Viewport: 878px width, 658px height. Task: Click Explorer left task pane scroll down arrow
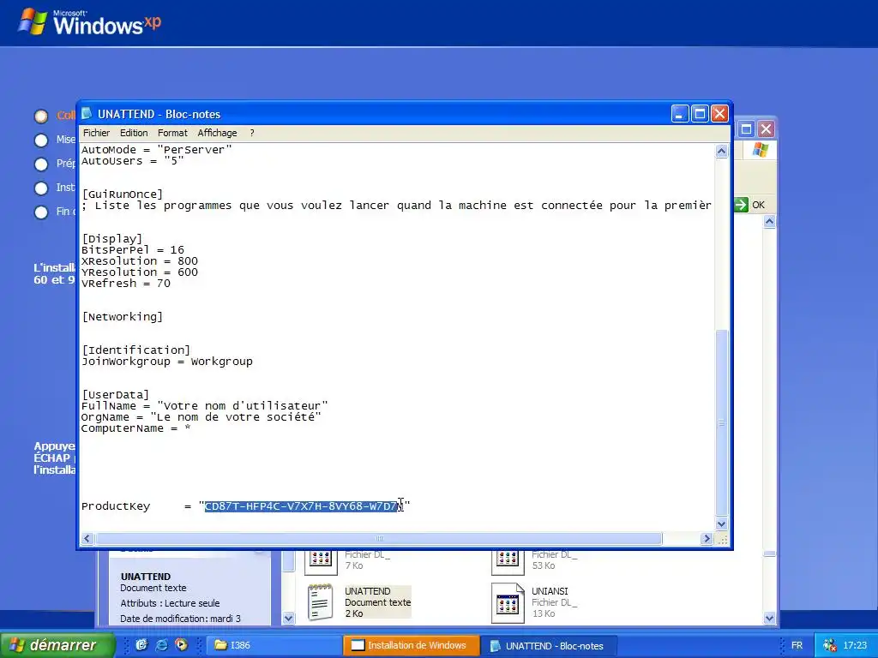288,619
